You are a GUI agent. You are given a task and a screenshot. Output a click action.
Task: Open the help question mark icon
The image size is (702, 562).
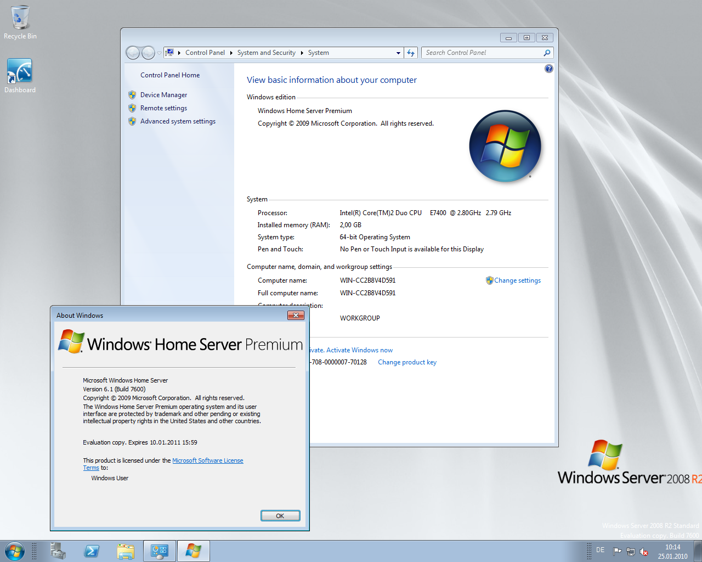(x=549, y=69)
